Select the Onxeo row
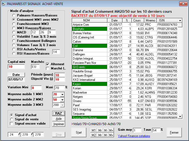Viewport: 189px width, 141px height. [x=125, y=101]
